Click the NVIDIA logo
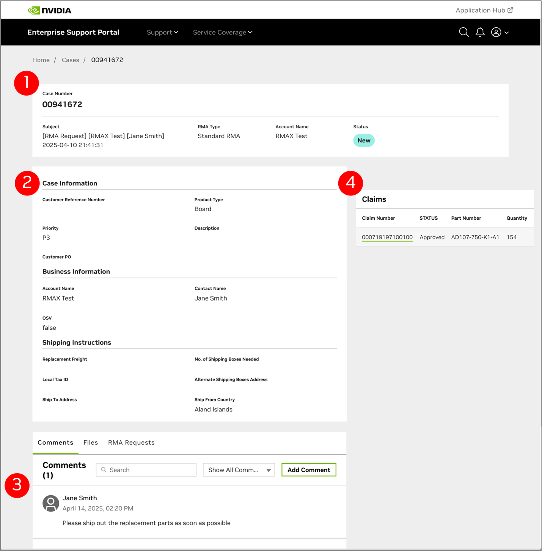The height and width of the screenshot is (551, 542). point(49,10)
